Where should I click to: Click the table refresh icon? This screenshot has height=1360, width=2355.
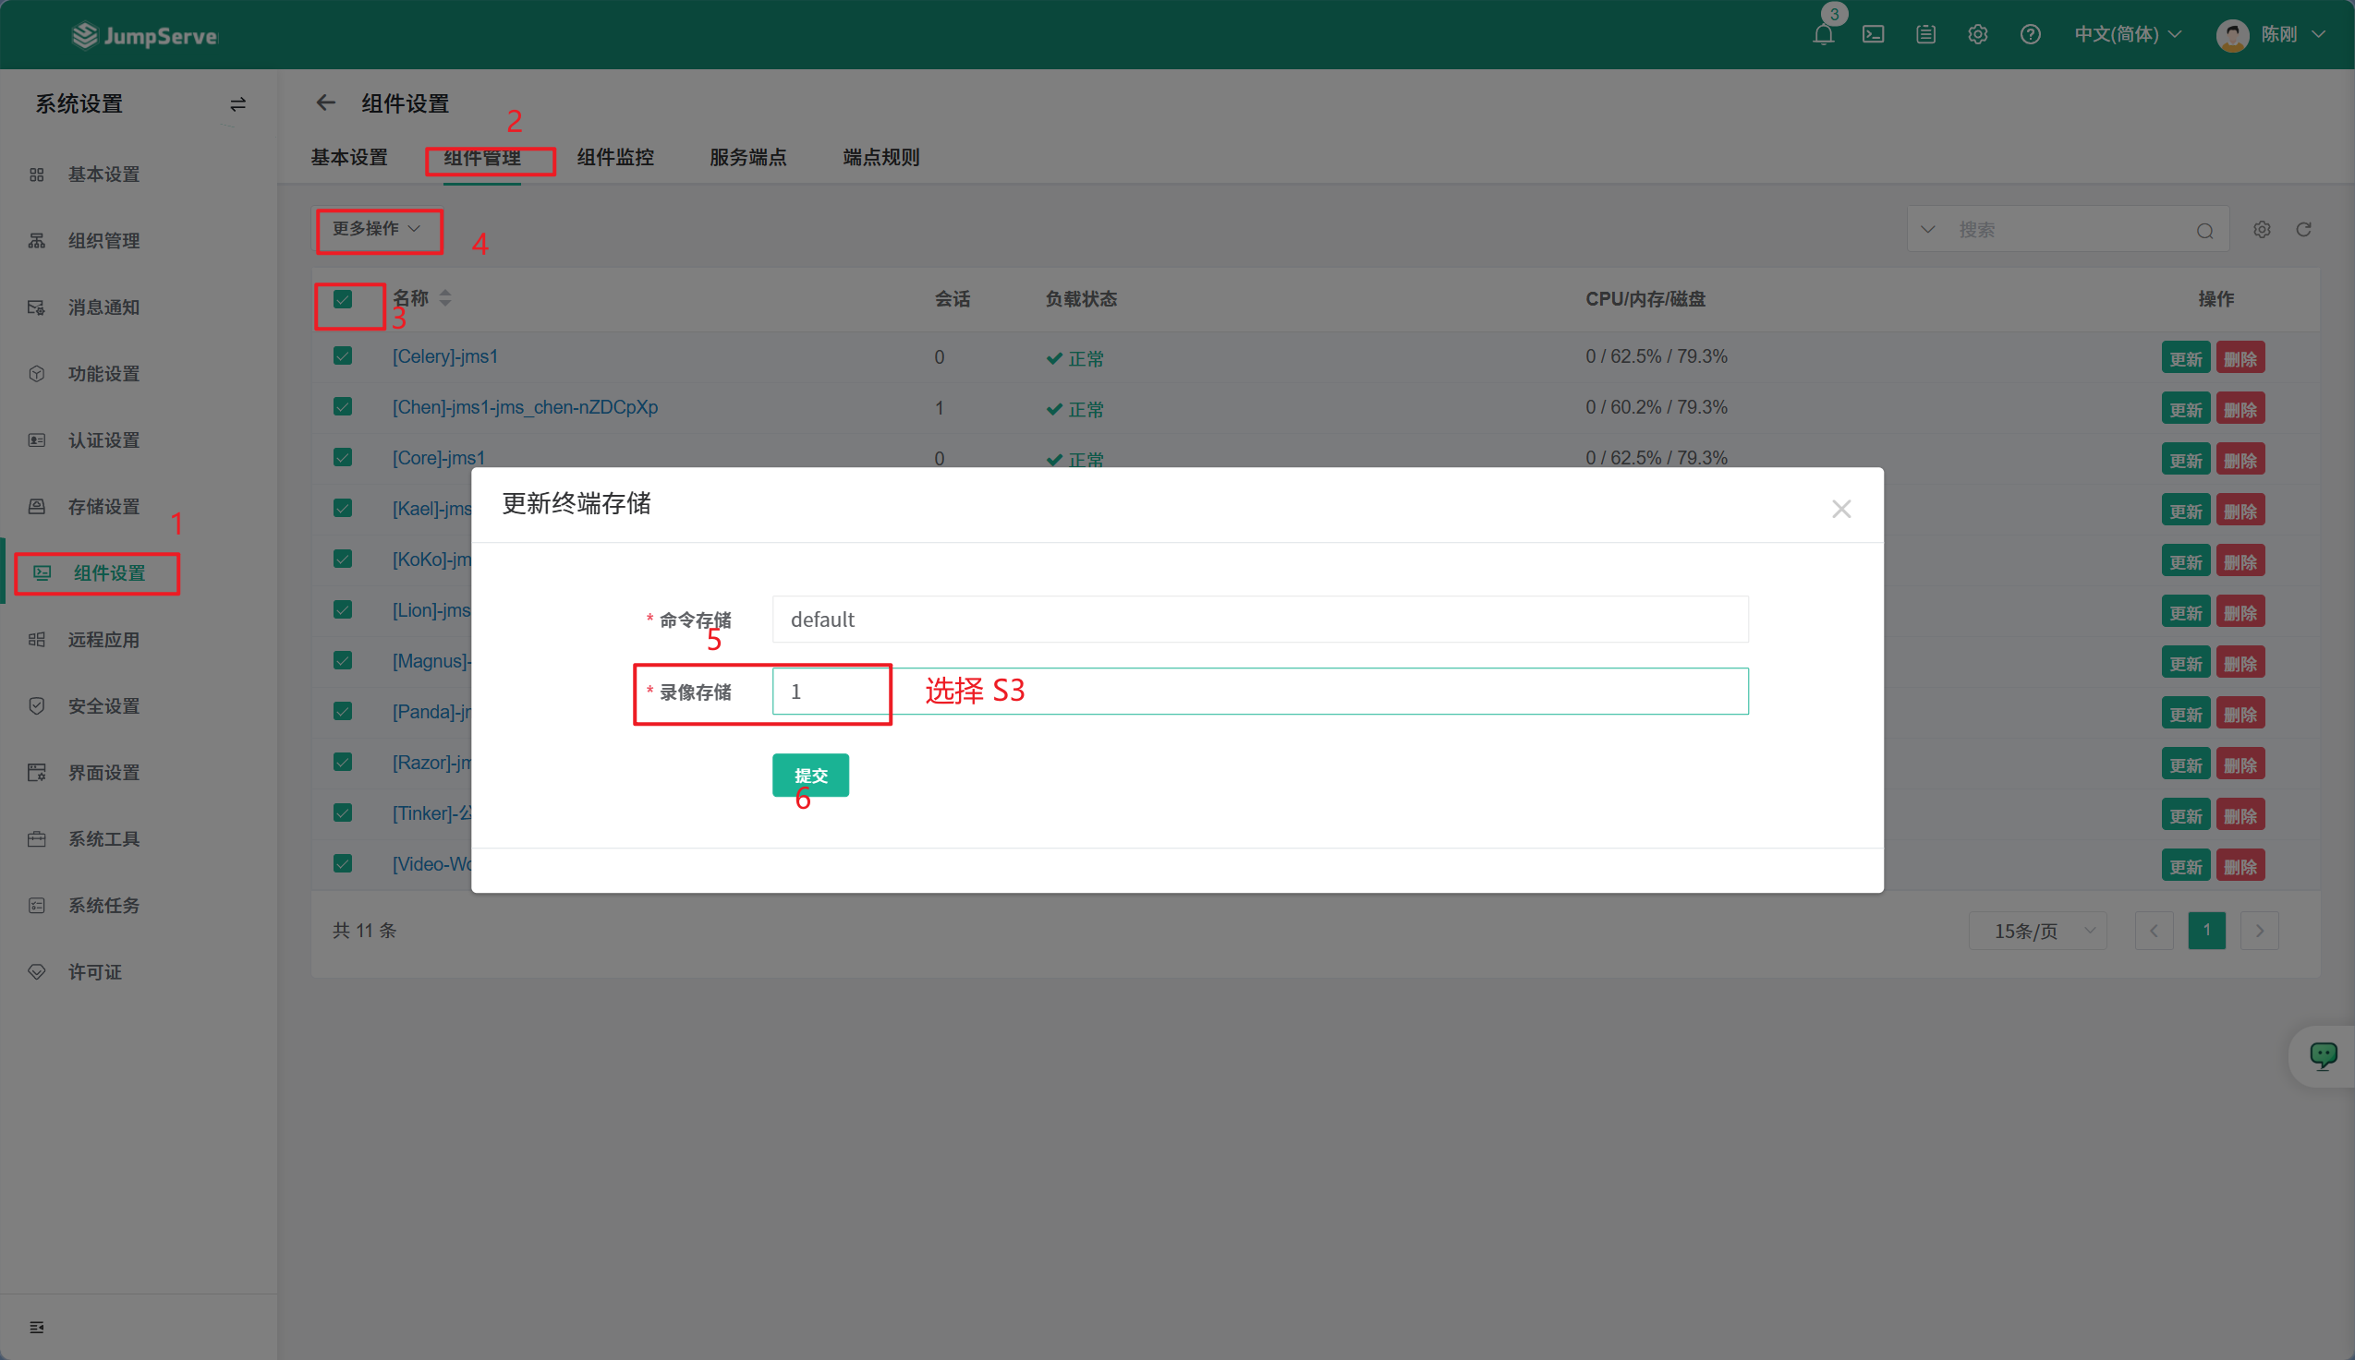(x=2303, y=230)
